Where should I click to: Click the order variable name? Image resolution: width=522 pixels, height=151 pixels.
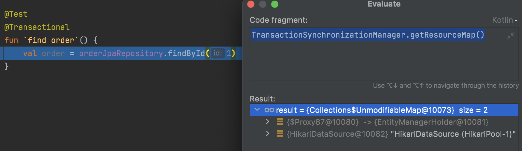[x=53, y=53]
